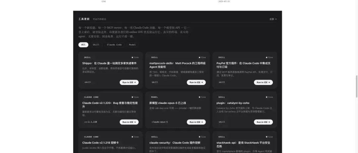Click CLAUDE CODE label on v2.1.220 card

pos(91,97)
